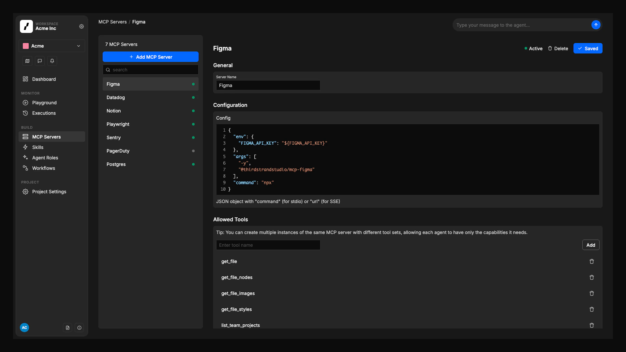Expand the Acme project dropdown
The width and height of the screenshot is (626, 352).
[x=52, y=46]
